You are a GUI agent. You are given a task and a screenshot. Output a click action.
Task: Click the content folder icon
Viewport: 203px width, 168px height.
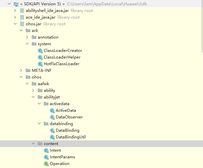coord(40,144)
